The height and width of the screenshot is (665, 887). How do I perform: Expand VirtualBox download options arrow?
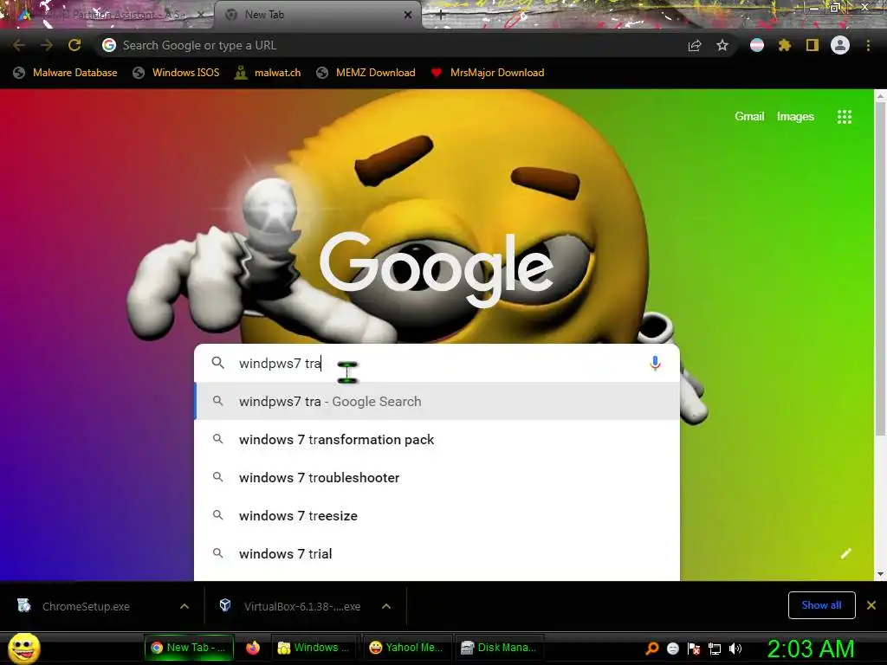pyautogui.click(x=386, y=606)
